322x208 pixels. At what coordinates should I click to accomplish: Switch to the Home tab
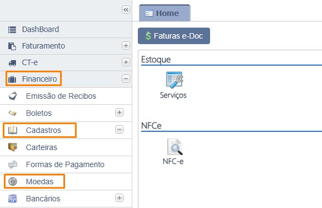(x=164, y=13)
